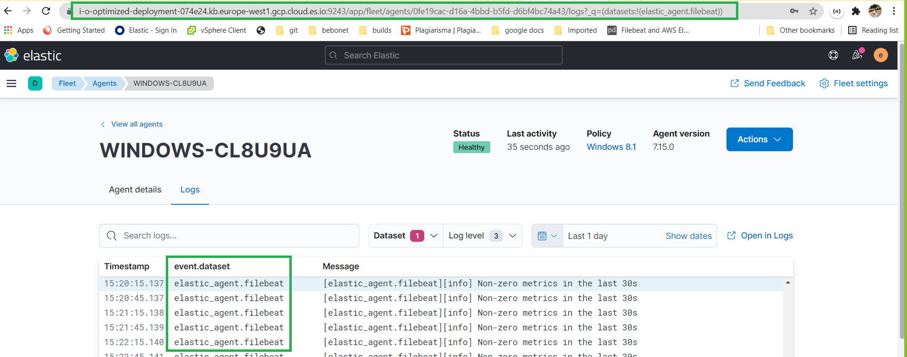
Task: Go to the Fleet breadcrumb
Action: click(x=67, y=83)
